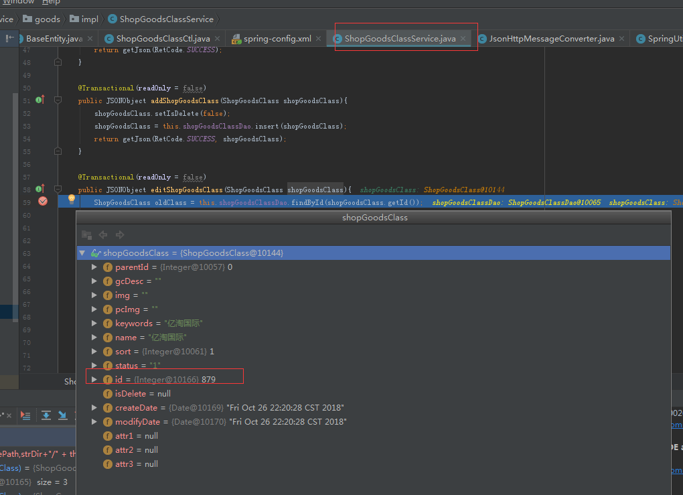Click the override gutter icon on line 51
This screenshot has height=495, width=683.
coord(40,100)
